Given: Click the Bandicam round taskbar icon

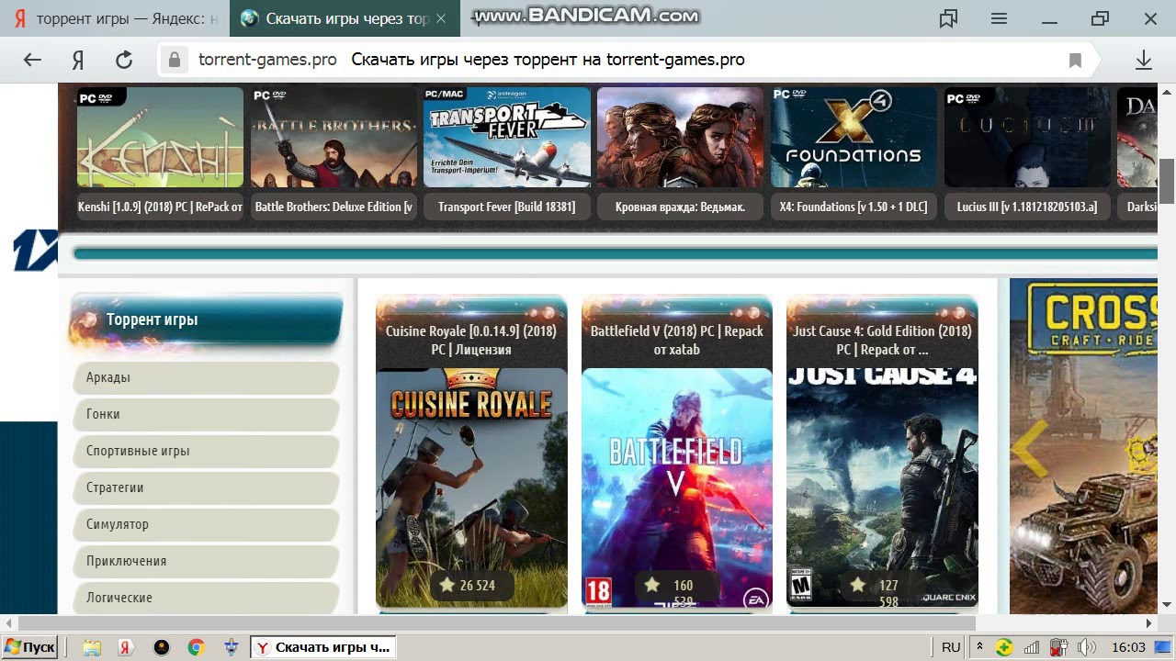Looking at the screenshot, I should [x=162, y=647].
